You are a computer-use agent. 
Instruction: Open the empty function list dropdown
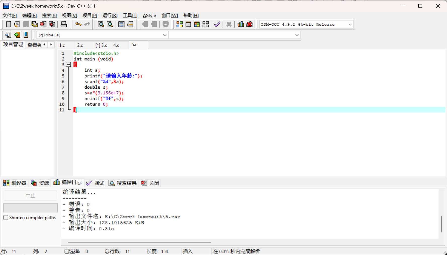[x=234, y=35]
